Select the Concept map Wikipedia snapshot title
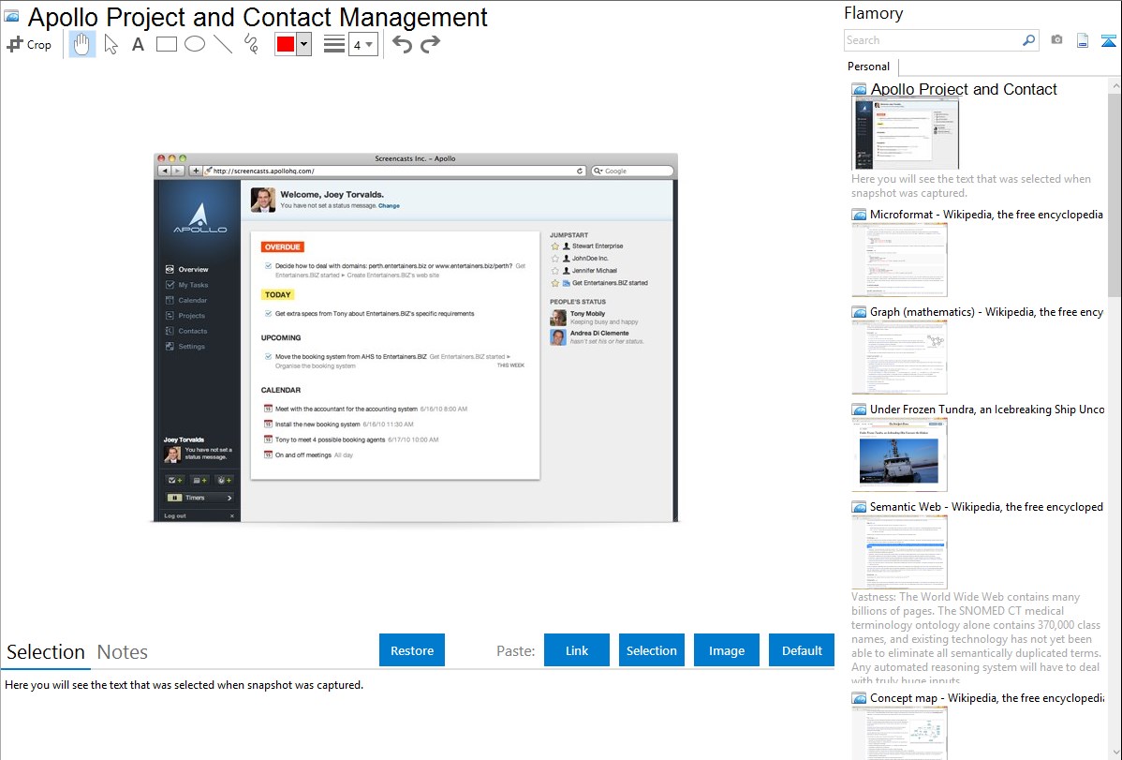This screenshot has height=760, width=1122. pyautogui.click(x=987, y=697)
